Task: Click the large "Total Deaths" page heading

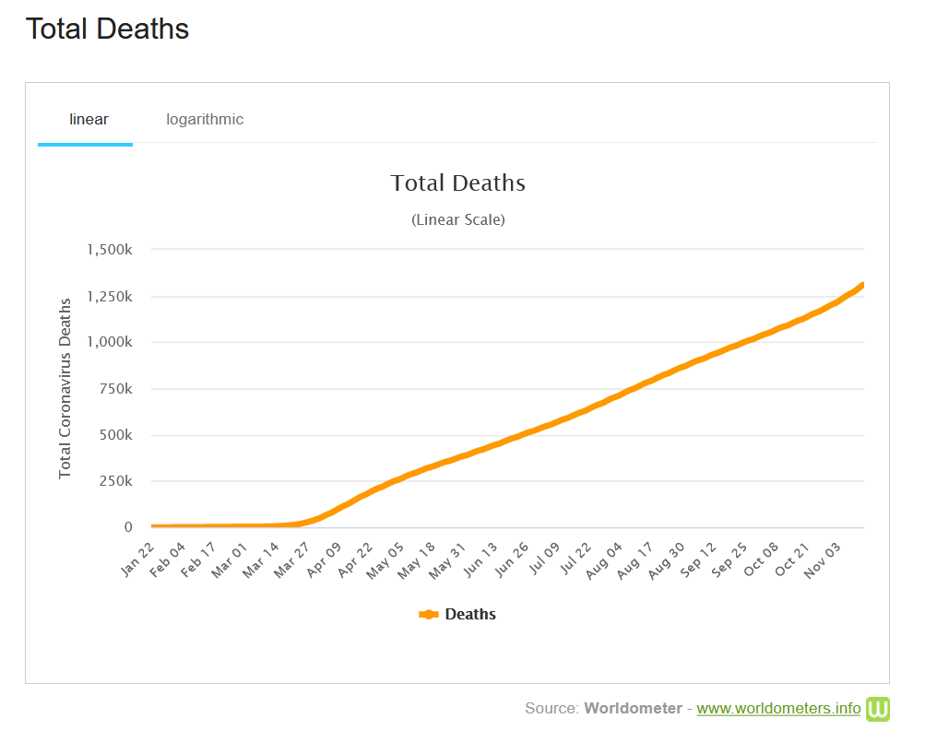Action: (107, 29)
